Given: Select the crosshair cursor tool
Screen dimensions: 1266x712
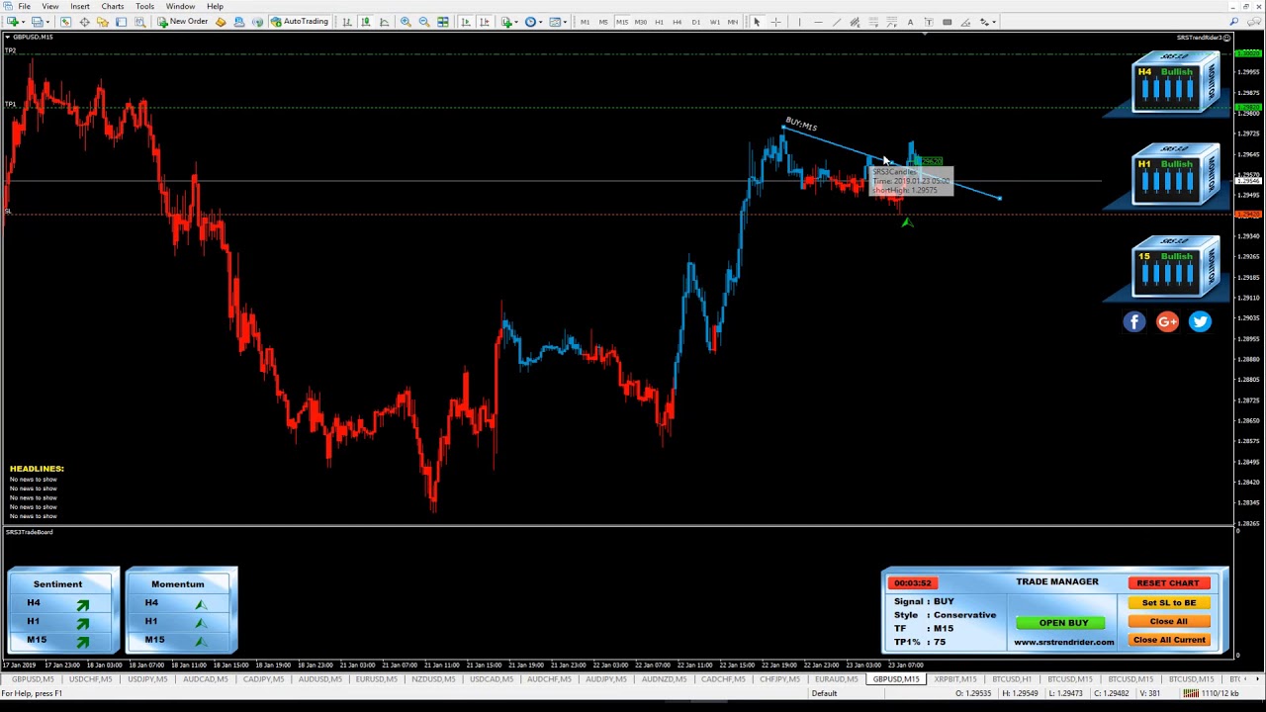Looking at the screenshot, I should 775,22.
